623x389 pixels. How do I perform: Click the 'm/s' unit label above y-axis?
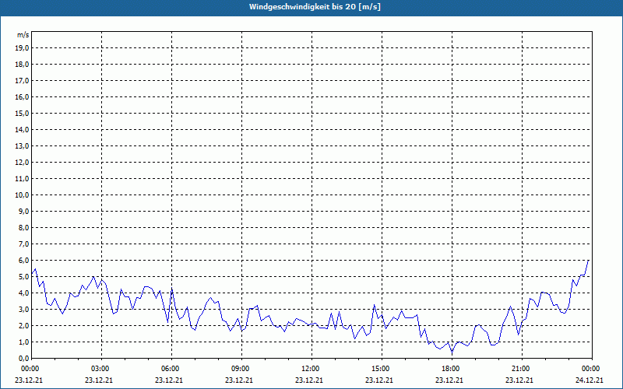[23, 35]
